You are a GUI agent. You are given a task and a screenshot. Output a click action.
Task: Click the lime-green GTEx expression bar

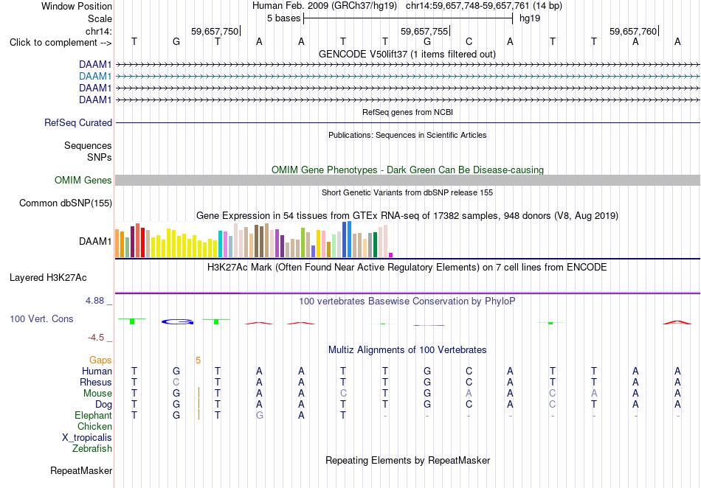[303, 243]
